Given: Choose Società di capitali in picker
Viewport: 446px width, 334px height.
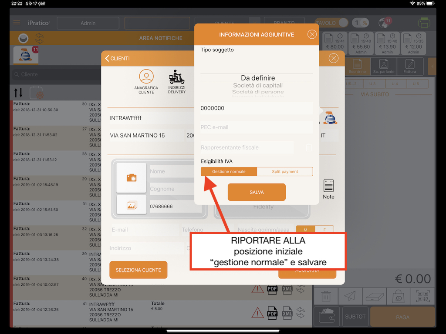Looking at the screenshot, I should click(x=258, y=85).
